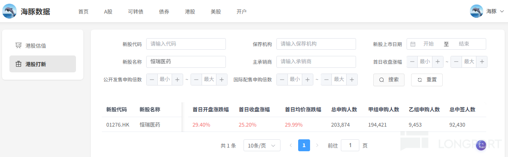Decrease 国际配售申购倍数 minimum with minus
Screen dimensions: 508x157
tap(282, 79)
